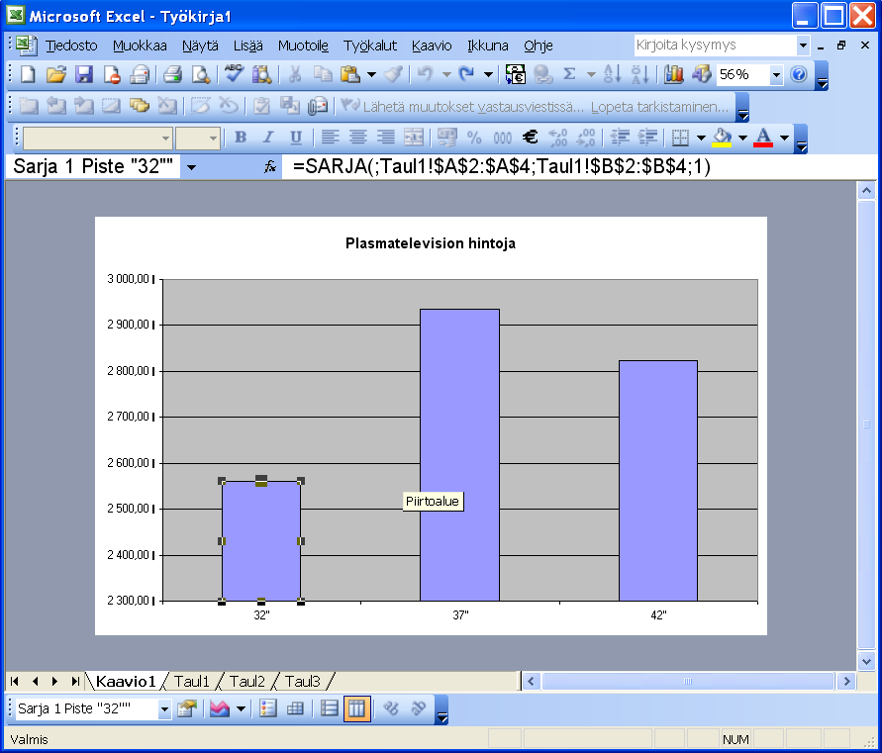Click the Copy icon

tap(323, 74)
